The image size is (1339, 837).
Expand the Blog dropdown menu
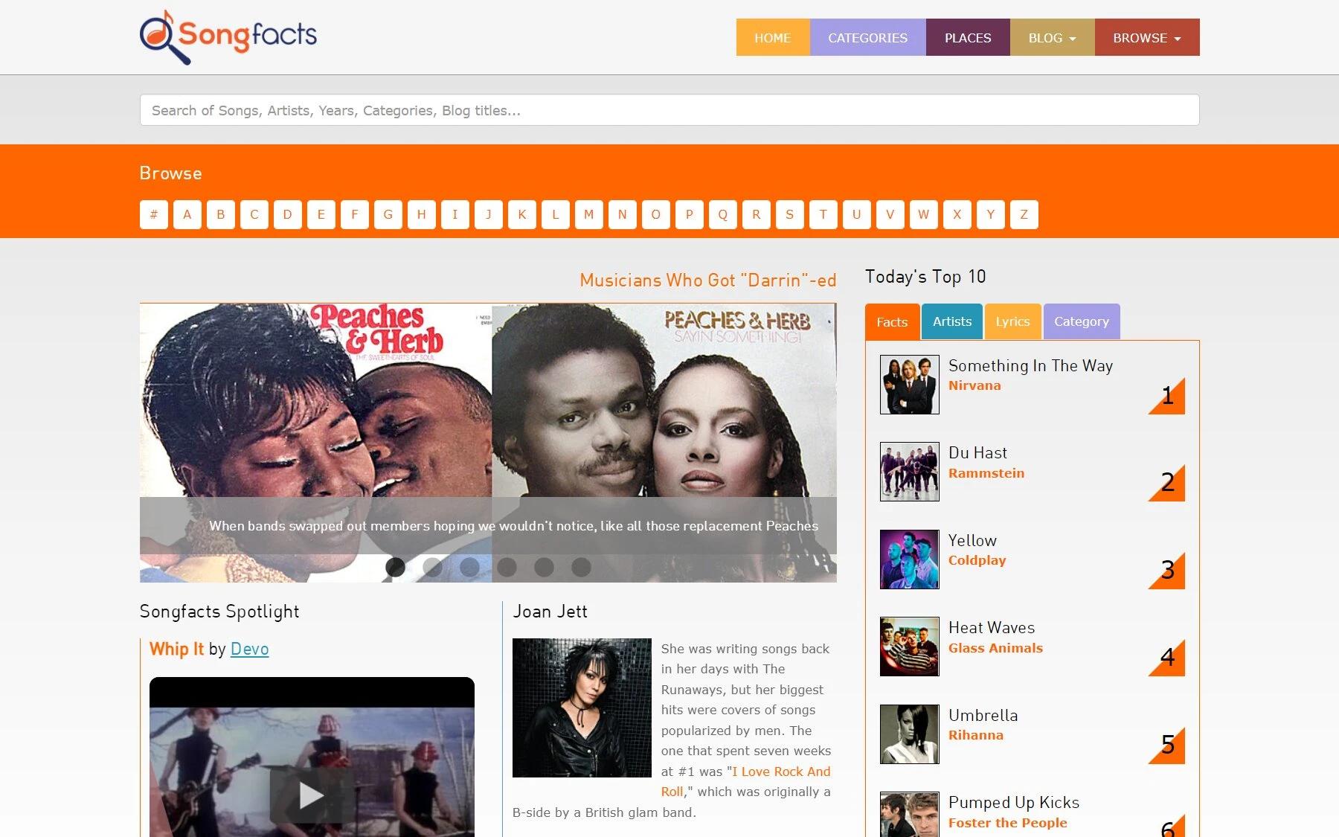[1052, 38]
